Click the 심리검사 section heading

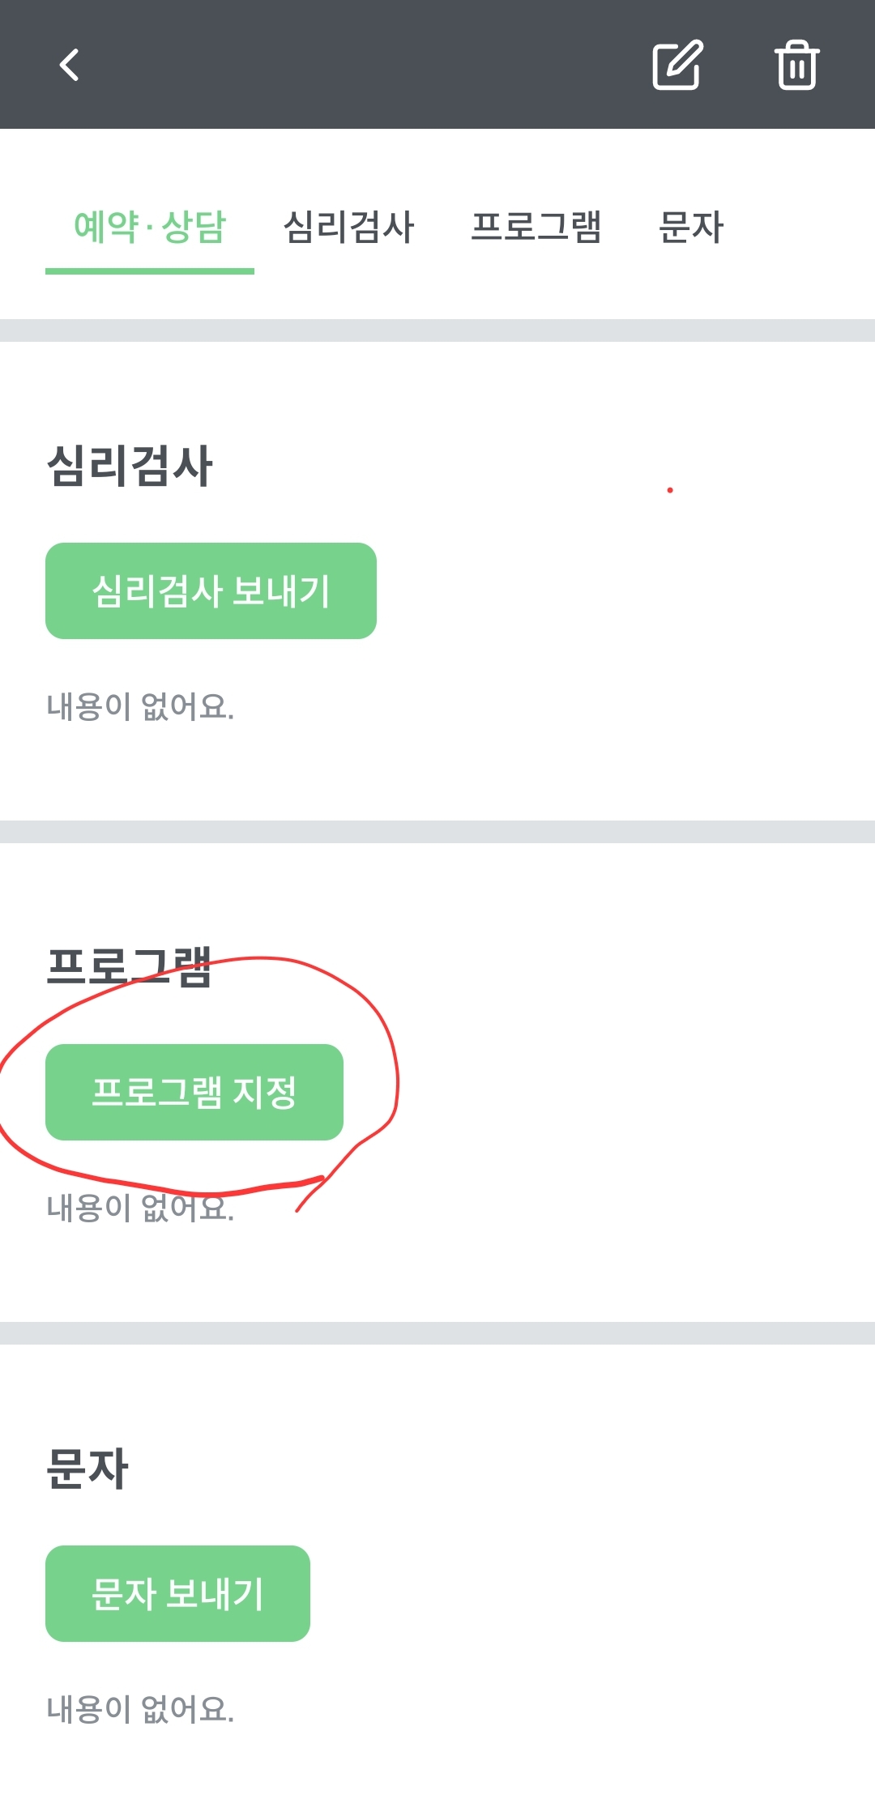(130, 467)
